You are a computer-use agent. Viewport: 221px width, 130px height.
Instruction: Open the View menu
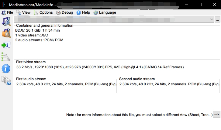[x=24, y=12]
